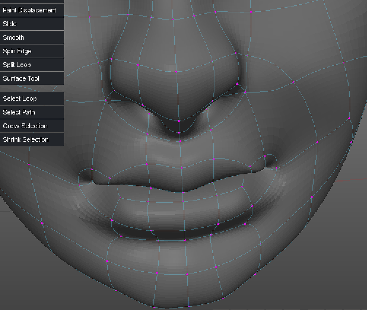Activate the Slide tool
The height and width of the screenshot is (310, 367).
click(32, 24)
